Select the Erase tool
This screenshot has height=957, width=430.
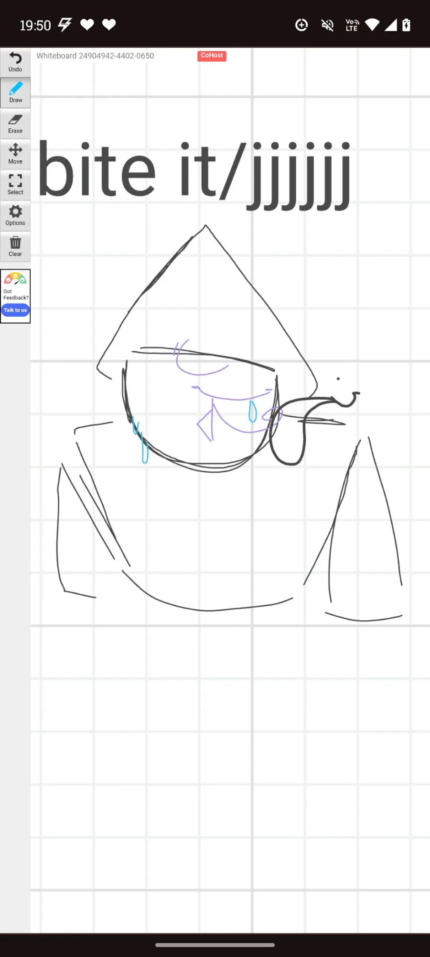click(15, 123)
